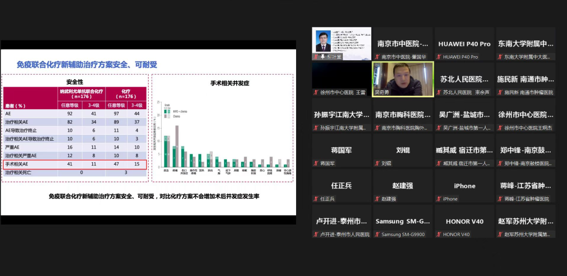Screen dimensions: 567x276
Task: Click the highlighted 手术相关AE row in the slide
Action: [75, 164]
